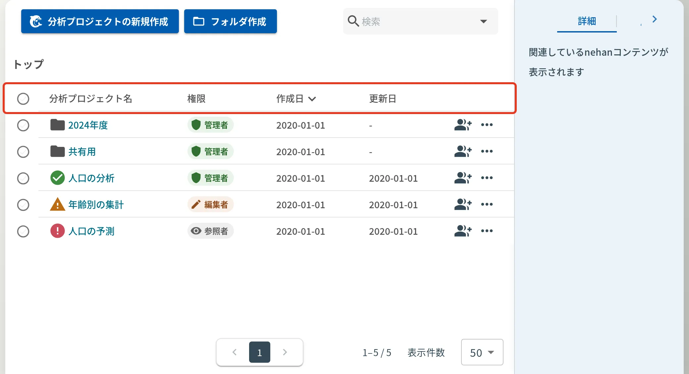Open share users icon for 人口の予測 row
The width and height of the screenshot is (689, 374).
(x=463, y=231)
